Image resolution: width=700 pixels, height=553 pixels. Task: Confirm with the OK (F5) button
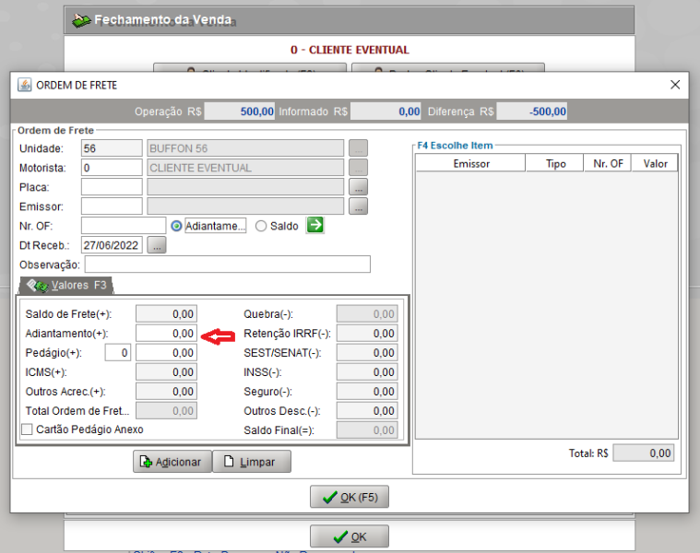pyautogui.click(x=350, y=497)
